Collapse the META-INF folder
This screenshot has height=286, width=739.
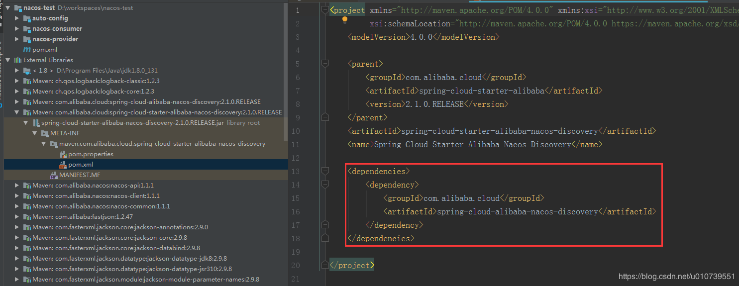pos(35,133)
